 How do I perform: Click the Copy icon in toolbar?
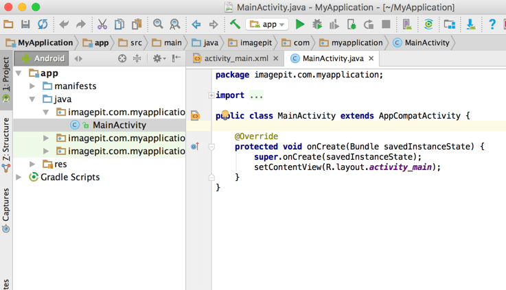119,24
